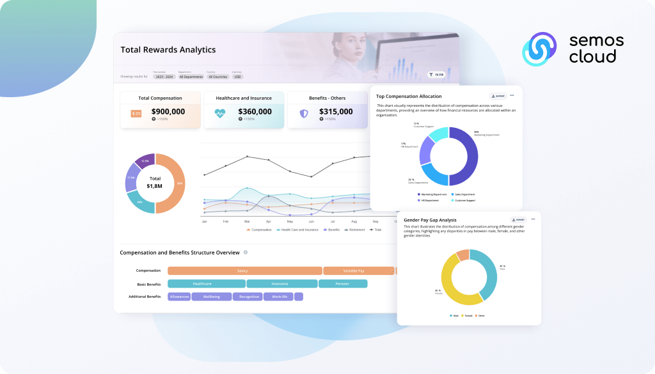Click the purple 12.5% segment of Total donut
This screenshot has width=655, height=374.
tap(146, 160)
